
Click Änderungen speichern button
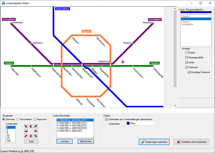pos(154,142)
